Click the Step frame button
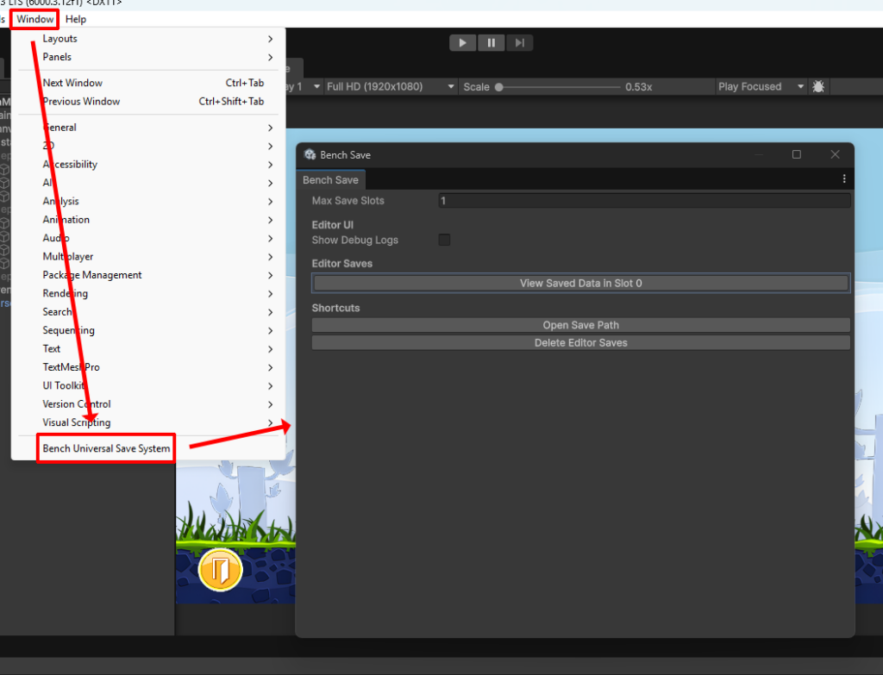The height and width of the screenshot is (675, 883). coord(519,43)
